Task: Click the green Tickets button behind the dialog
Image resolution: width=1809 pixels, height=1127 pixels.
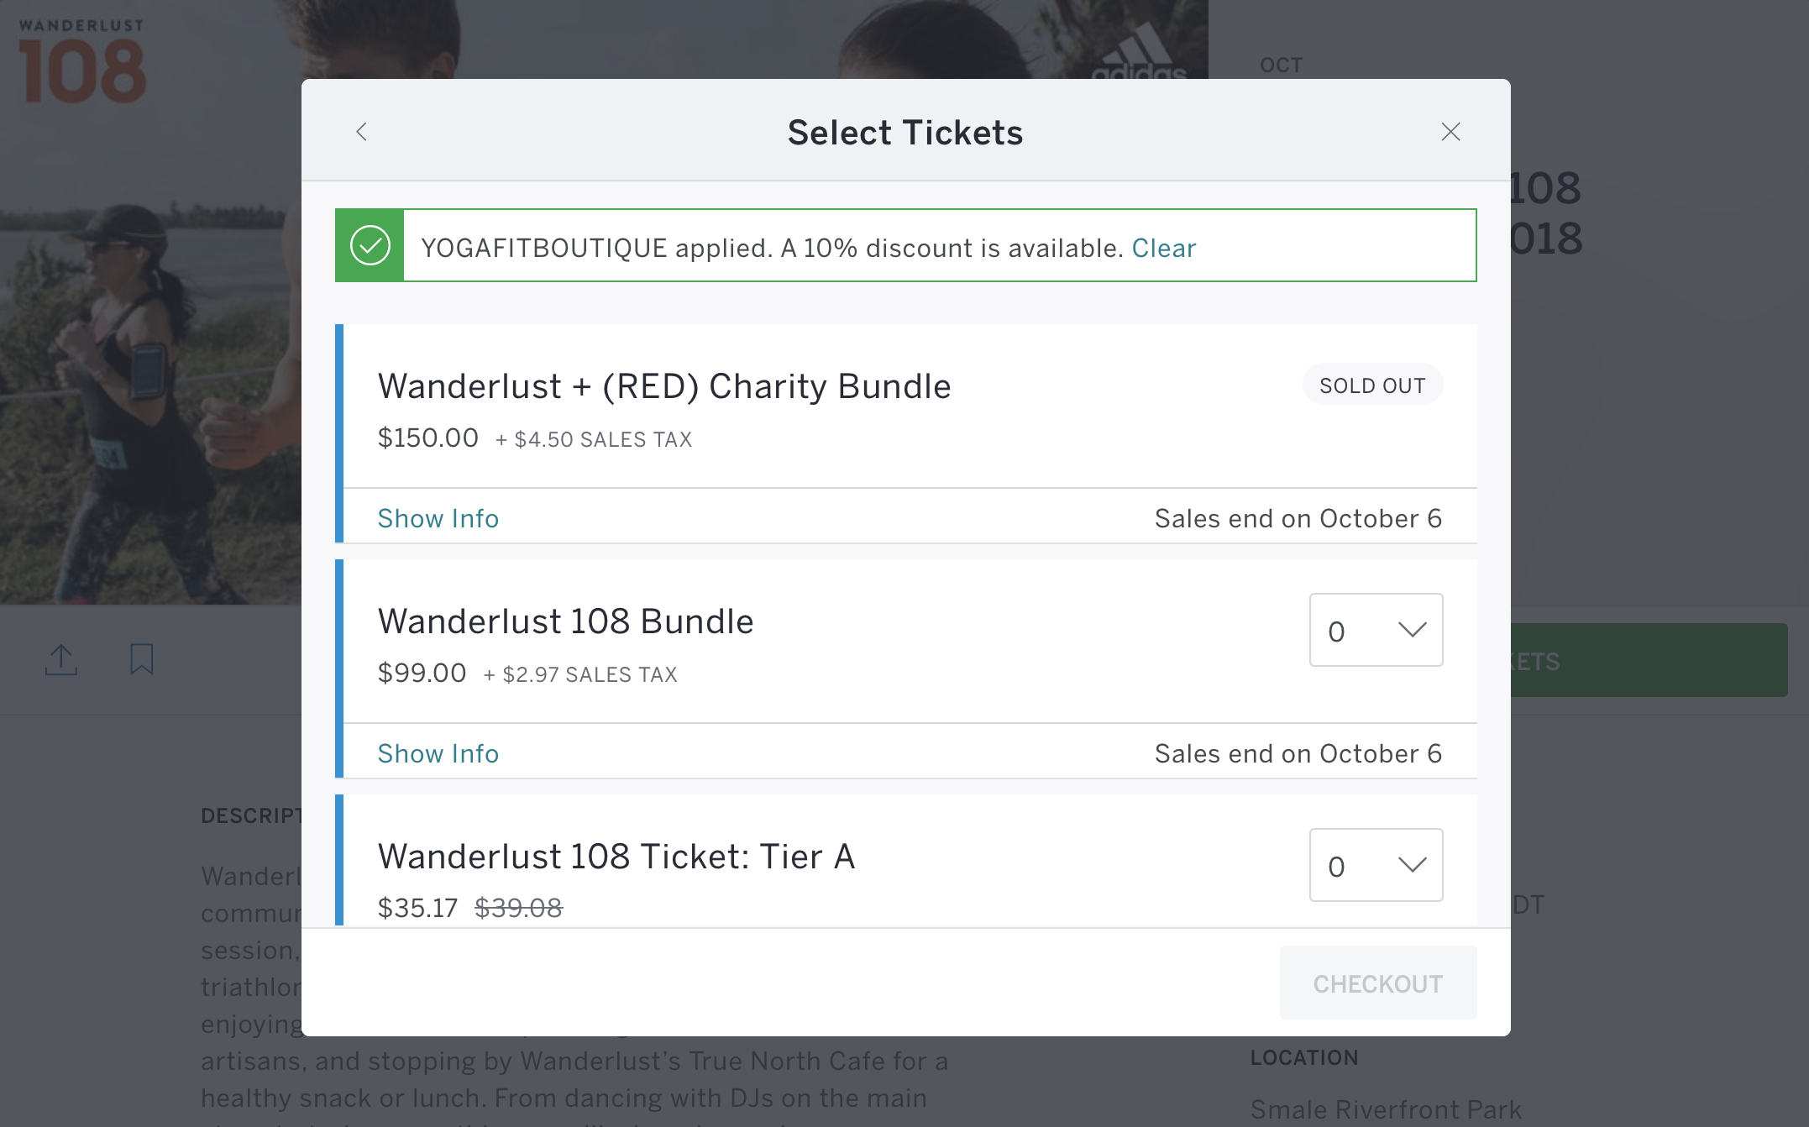Action: pos(1648,661)
